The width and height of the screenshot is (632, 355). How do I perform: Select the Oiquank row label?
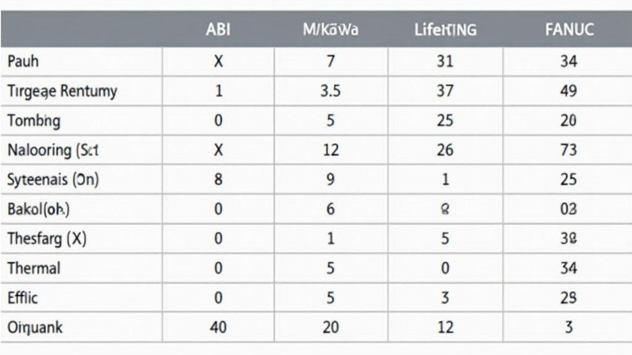pos(35,327)
